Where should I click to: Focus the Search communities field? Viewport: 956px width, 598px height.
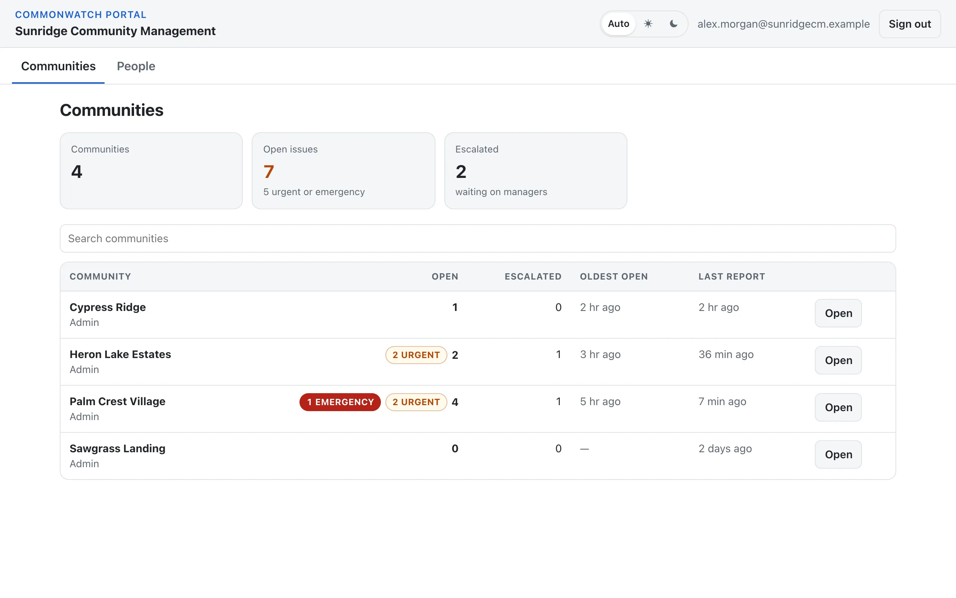pos(478,238)
